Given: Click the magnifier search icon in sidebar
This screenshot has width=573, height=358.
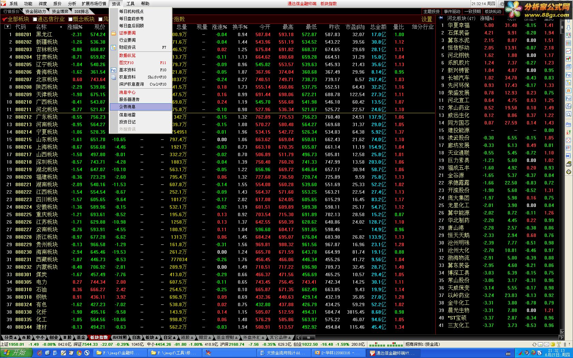Looking at the screenshot, I should [x=569, y=114].
